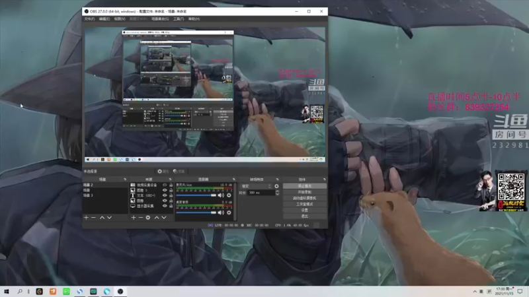The height and width of the screenshot is (297, 529).
Task: Select scene 场景 3 in scenes list
Action: point(105,195)
